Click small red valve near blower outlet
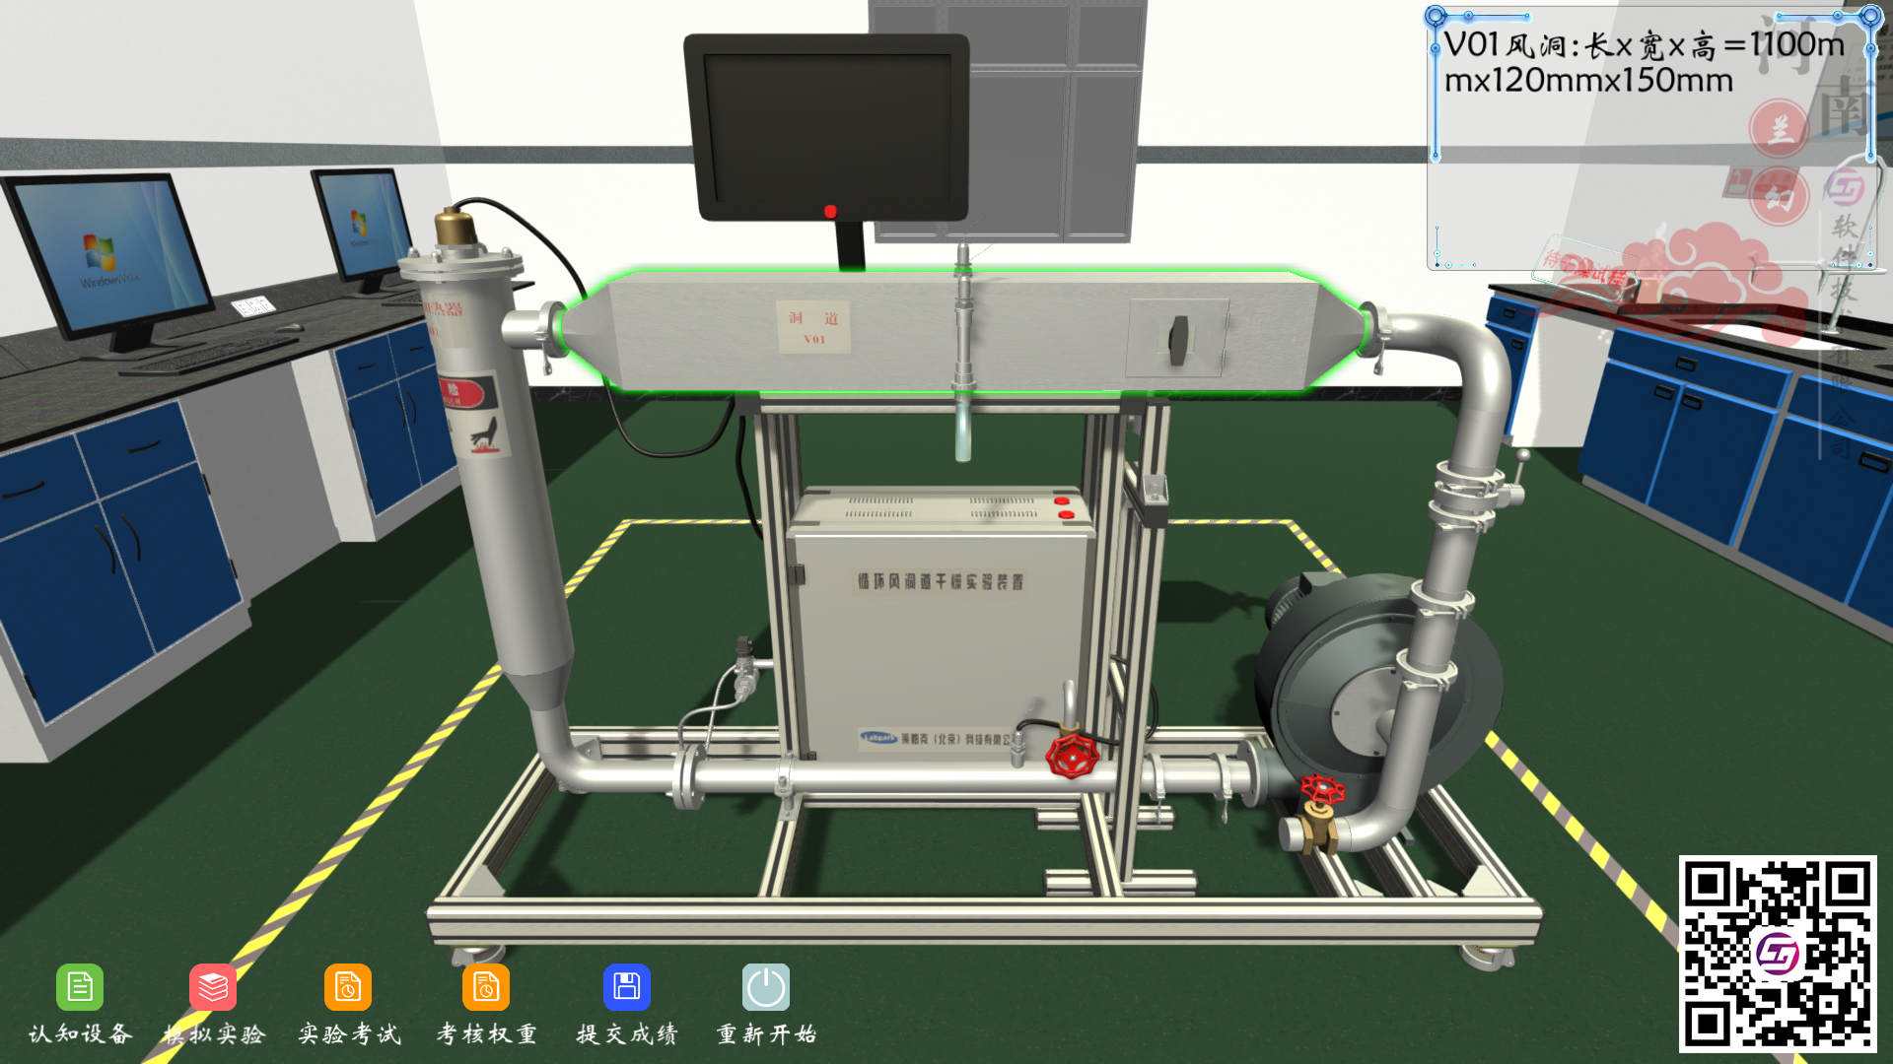 [1322, 790]
